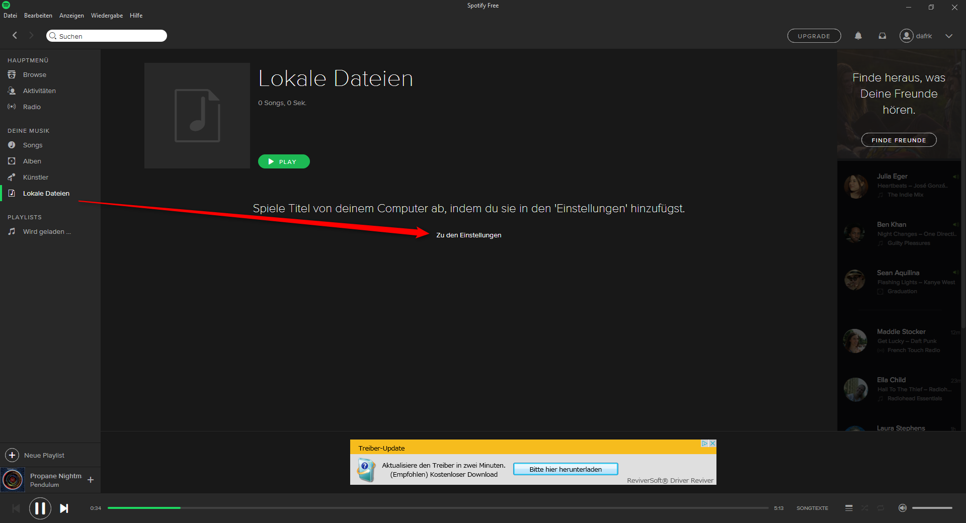966x523 pixels.
Task: Click the green Play button
Action: tap(284, 161)
